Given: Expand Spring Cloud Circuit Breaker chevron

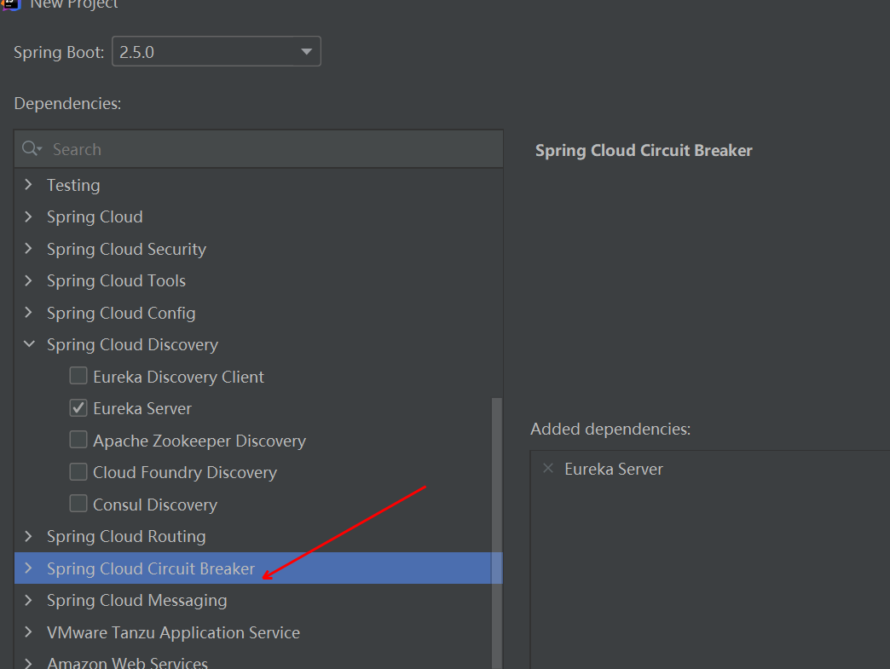Looking at the screenshot, I should (x=28, y=568).
